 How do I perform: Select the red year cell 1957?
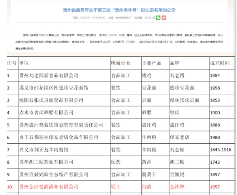(222, 187)
